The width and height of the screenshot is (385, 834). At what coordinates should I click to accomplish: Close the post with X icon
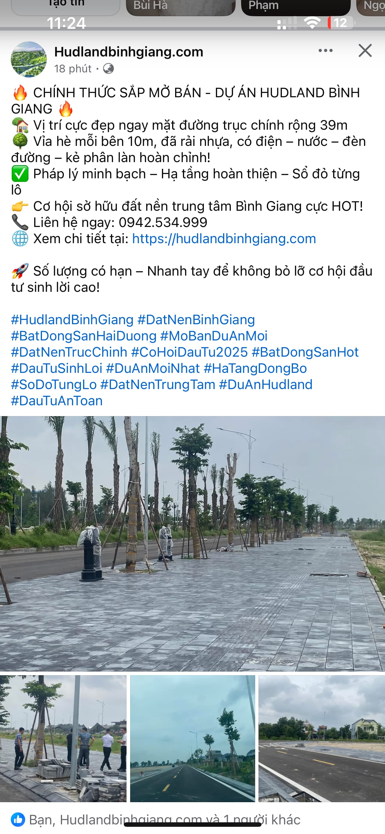pyautogui.click(x=365, y=50)
